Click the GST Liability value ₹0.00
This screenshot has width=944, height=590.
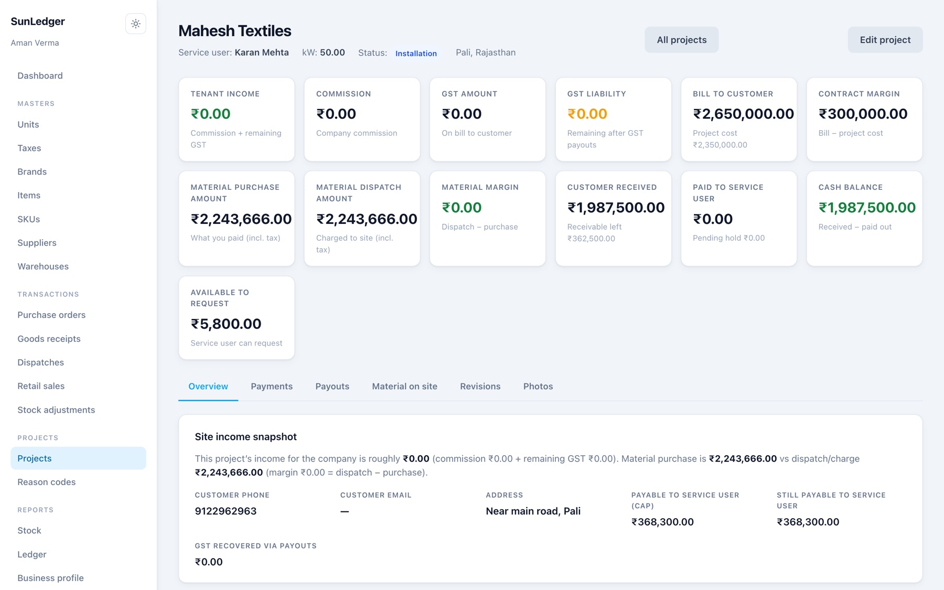tap(587, 114)
